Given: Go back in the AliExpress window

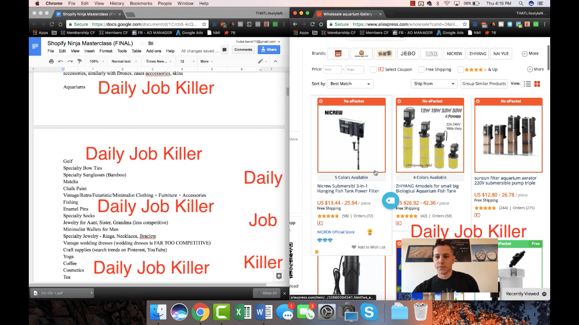Looking at the screenshot, I should pos(295,24).
